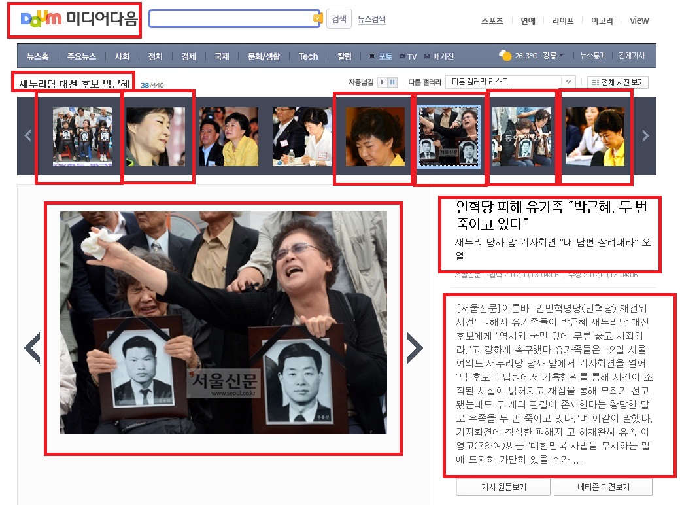Click thumbnail strip next arrow
The image size is (699, 505).
pyautogui.click(x=645, y=135)
